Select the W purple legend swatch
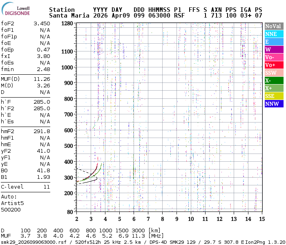The image size is (286, 245). pos(274,49)
